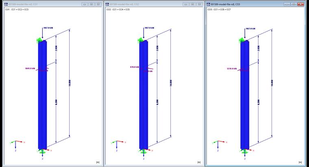The image size is (309, 167).
Task: Select the green base support symbol in CO3
Action: 245,152
